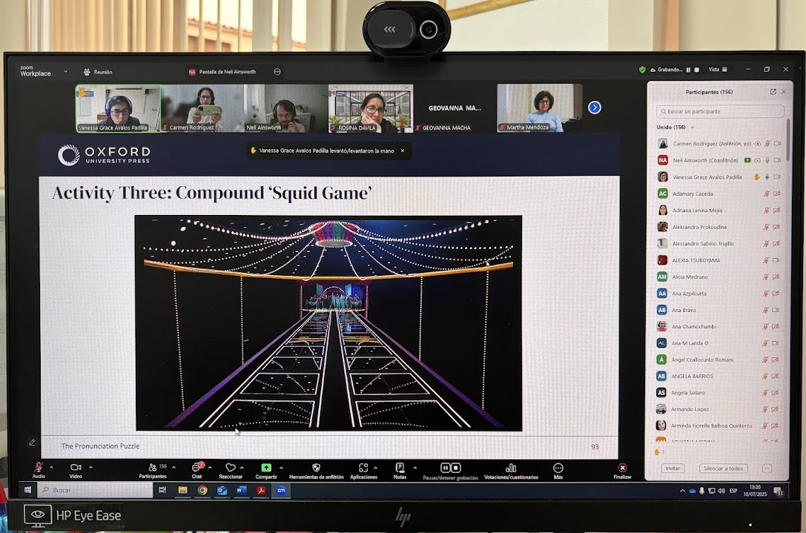The width and height of the screenshot is (806, 533).
Task: Select the Reunión tab at top
Action: click(x=98, y=72)
